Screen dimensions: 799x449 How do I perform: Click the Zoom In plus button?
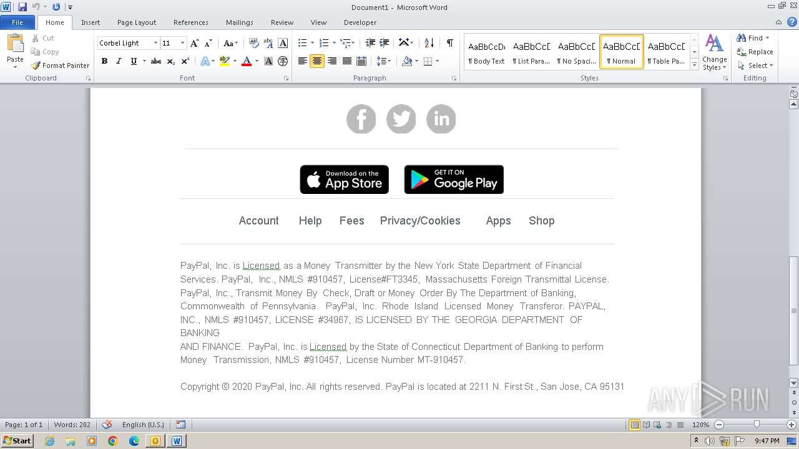(791, 425)
